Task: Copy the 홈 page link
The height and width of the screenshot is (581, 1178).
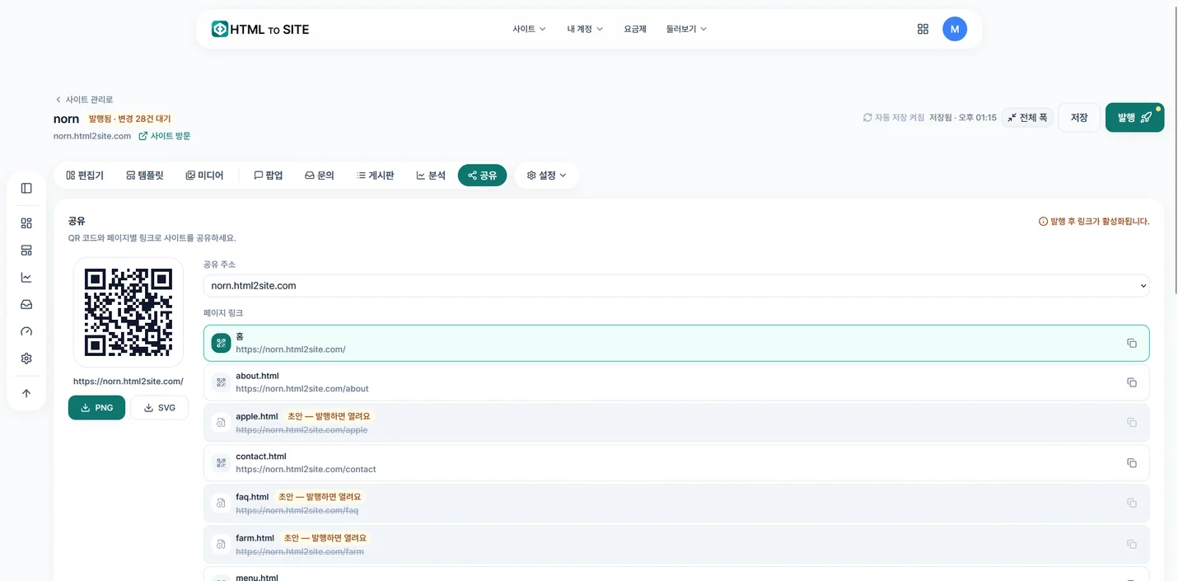Action: pos(1132,343)
